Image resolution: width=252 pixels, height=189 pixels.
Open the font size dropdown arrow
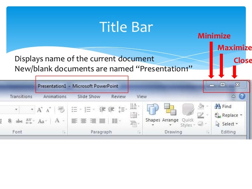point(32,109)
